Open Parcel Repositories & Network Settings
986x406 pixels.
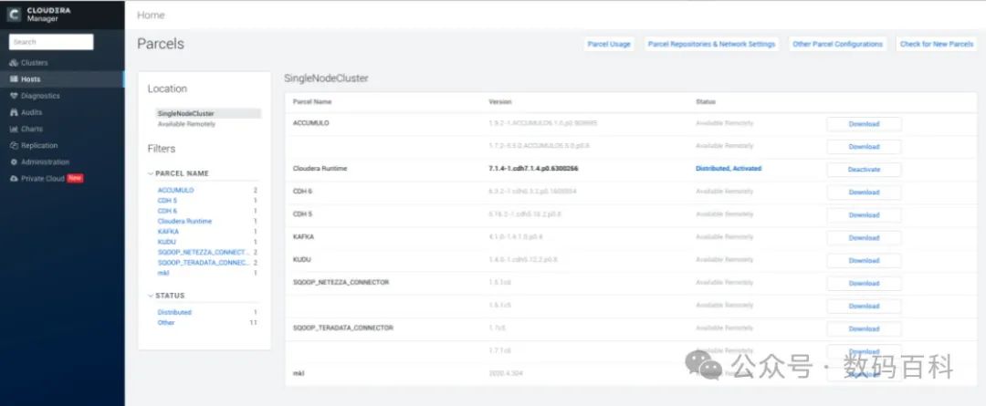[711, 44]
